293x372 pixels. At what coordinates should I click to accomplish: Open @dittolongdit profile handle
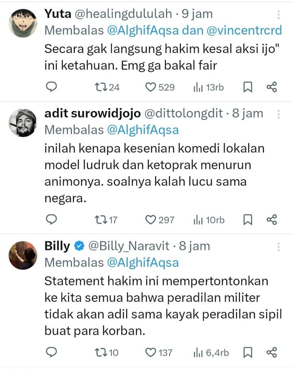(184, 113)
